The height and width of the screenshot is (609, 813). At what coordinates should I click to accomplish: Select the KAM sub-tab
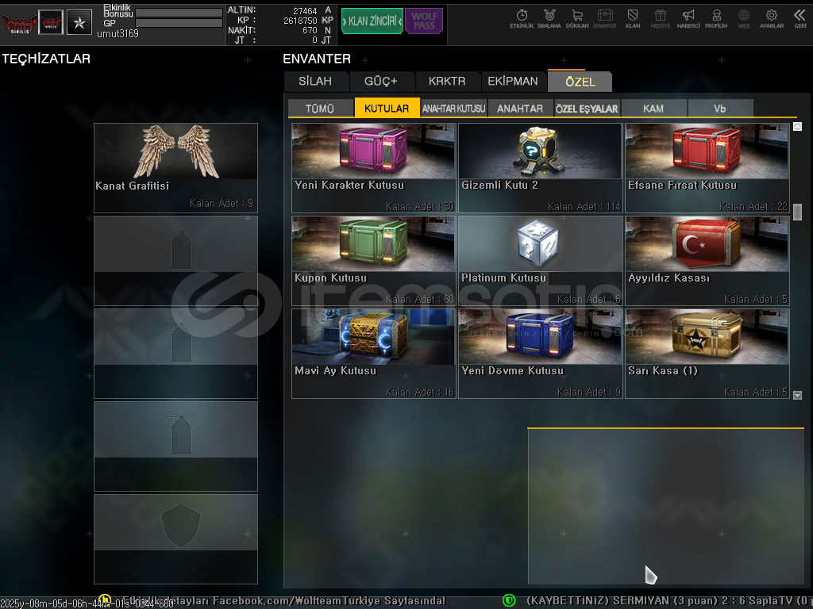point(653,108)
